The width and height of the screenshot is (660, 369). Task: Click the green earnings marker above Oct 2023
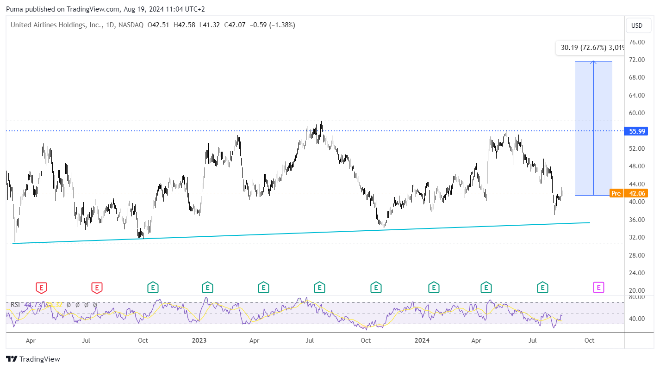tap(376, 288)
